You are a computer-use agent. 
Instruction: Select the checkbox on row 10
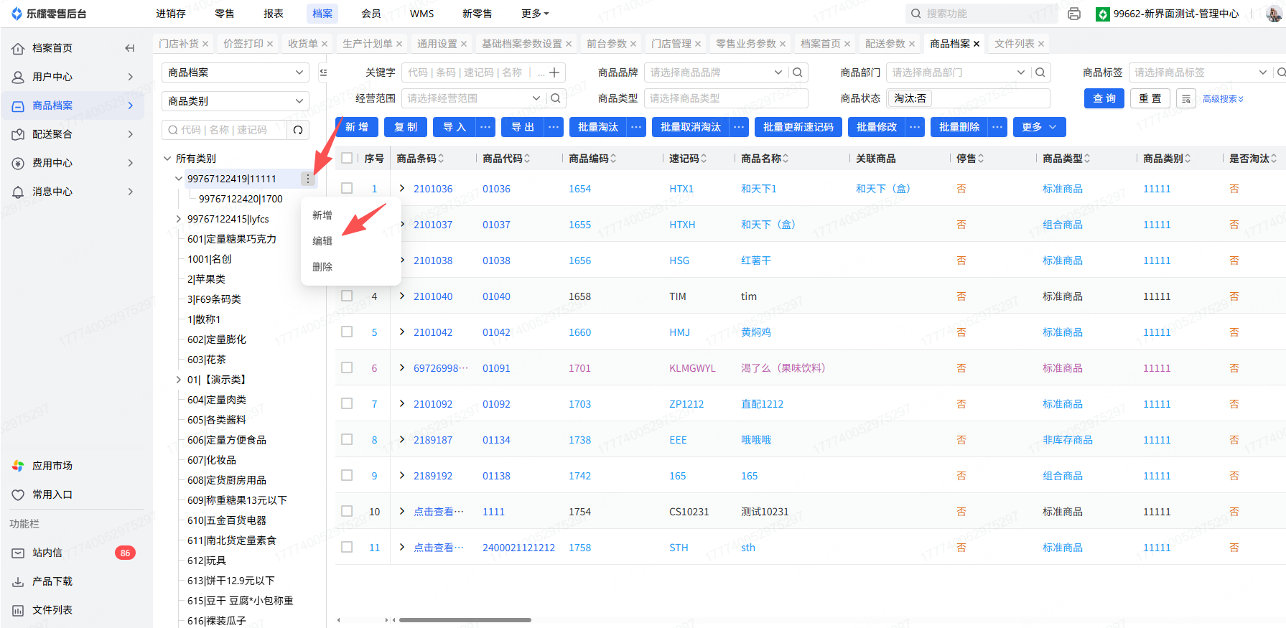click(347, 511)
